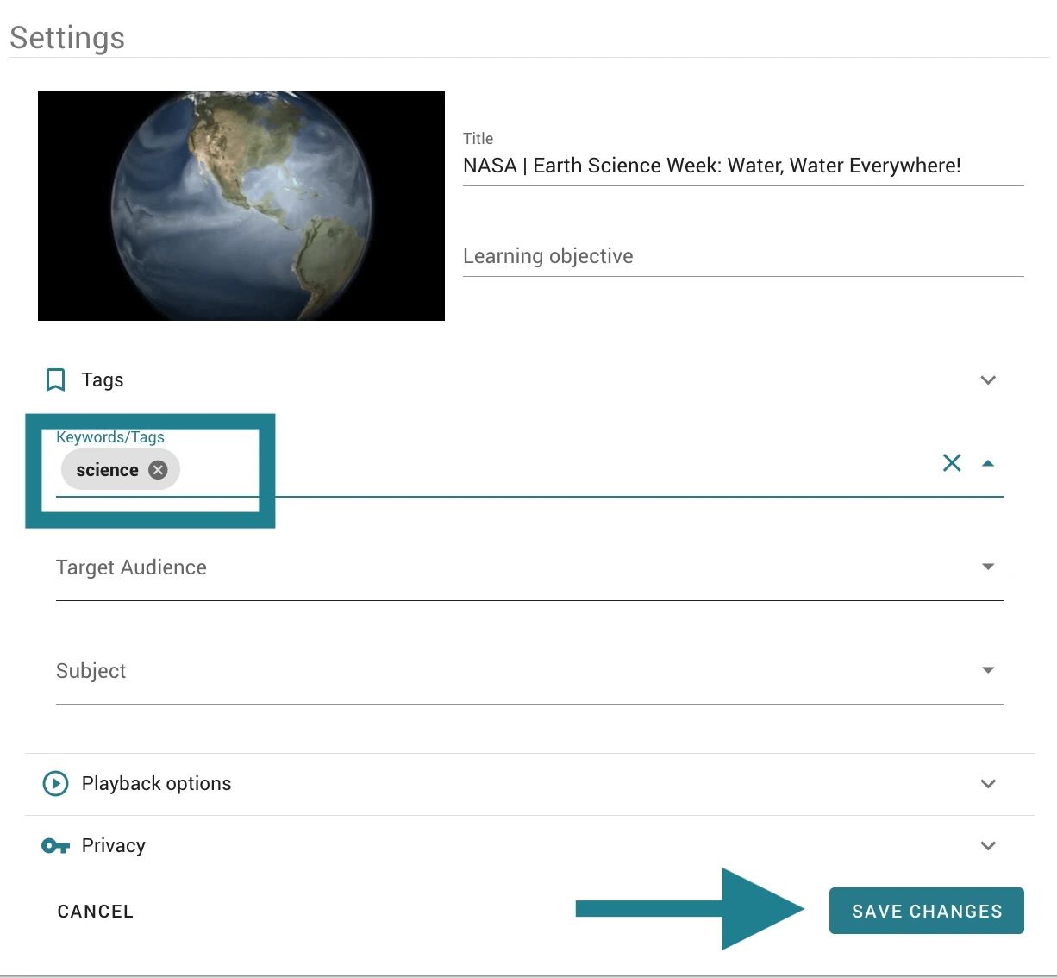This screenshot has height=978, width=1057.
Task: Click the Learning objective field
Action: (743, 256)
